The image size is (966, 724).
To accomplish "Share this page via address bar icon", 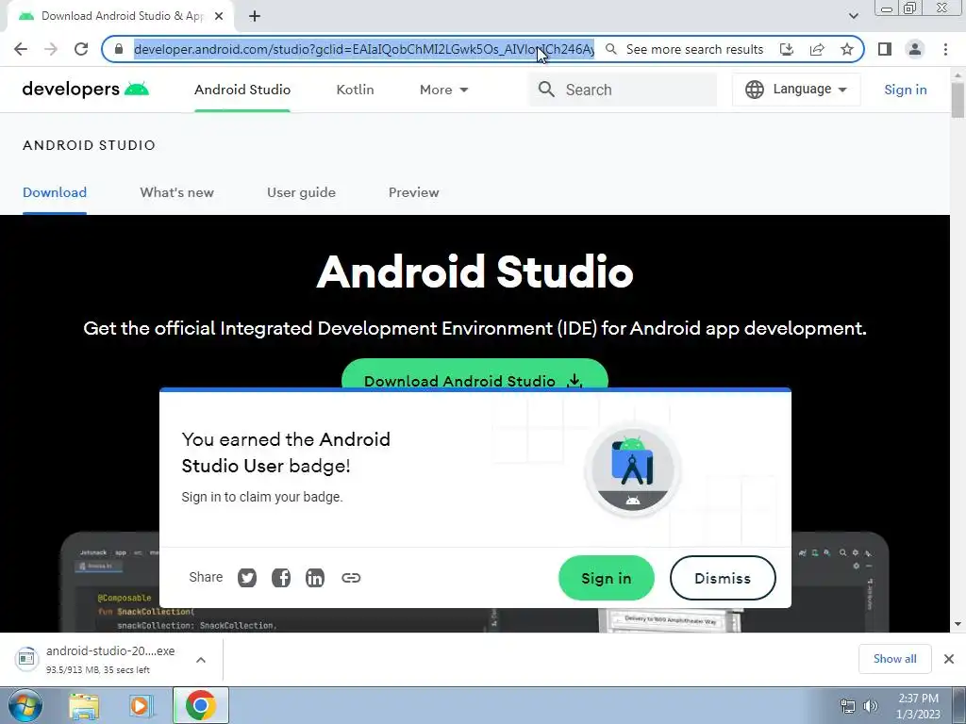I will coord(817,49).
